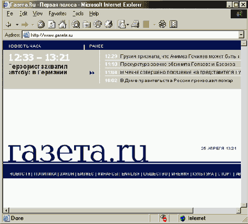
Task: Click the horizontal scrollbar left arrow
Action: coord(6,210)
